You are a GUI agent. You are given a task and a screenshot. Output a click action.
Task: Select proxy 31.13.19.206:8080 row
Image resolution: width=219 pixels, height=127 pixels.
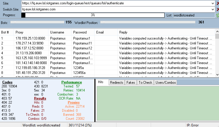point(107,53)
